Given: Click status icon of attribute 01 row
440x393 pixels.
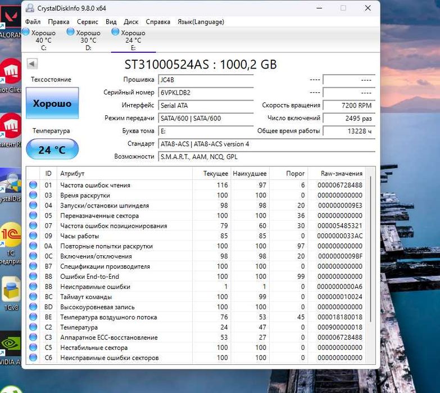Looking at the screenshot, I should tap(33, 185).
